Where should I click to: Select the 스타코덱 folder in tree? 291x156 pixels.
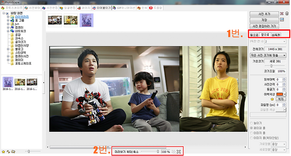(x=21, y=52)
